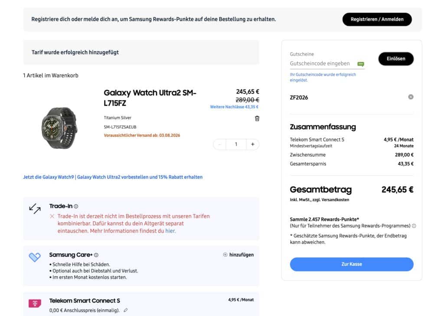
Task: Click the Registrieren / Anmelden button
Action: (377, 19)
